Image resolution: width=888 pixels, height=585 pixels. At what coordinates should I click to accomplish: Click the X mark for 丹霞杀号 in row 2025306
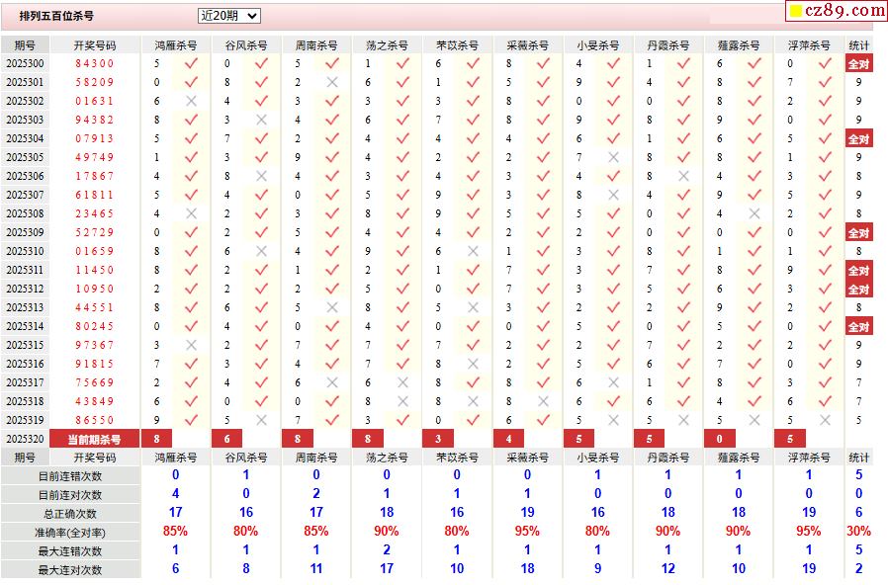point(683,176)
